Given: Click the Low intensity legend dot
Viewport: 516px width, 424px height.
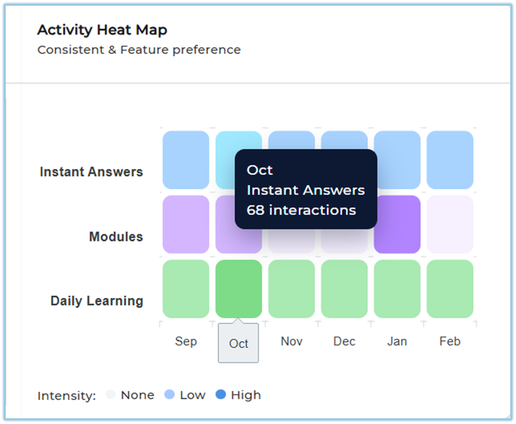Looking at the screenshot, I should 169,395.
